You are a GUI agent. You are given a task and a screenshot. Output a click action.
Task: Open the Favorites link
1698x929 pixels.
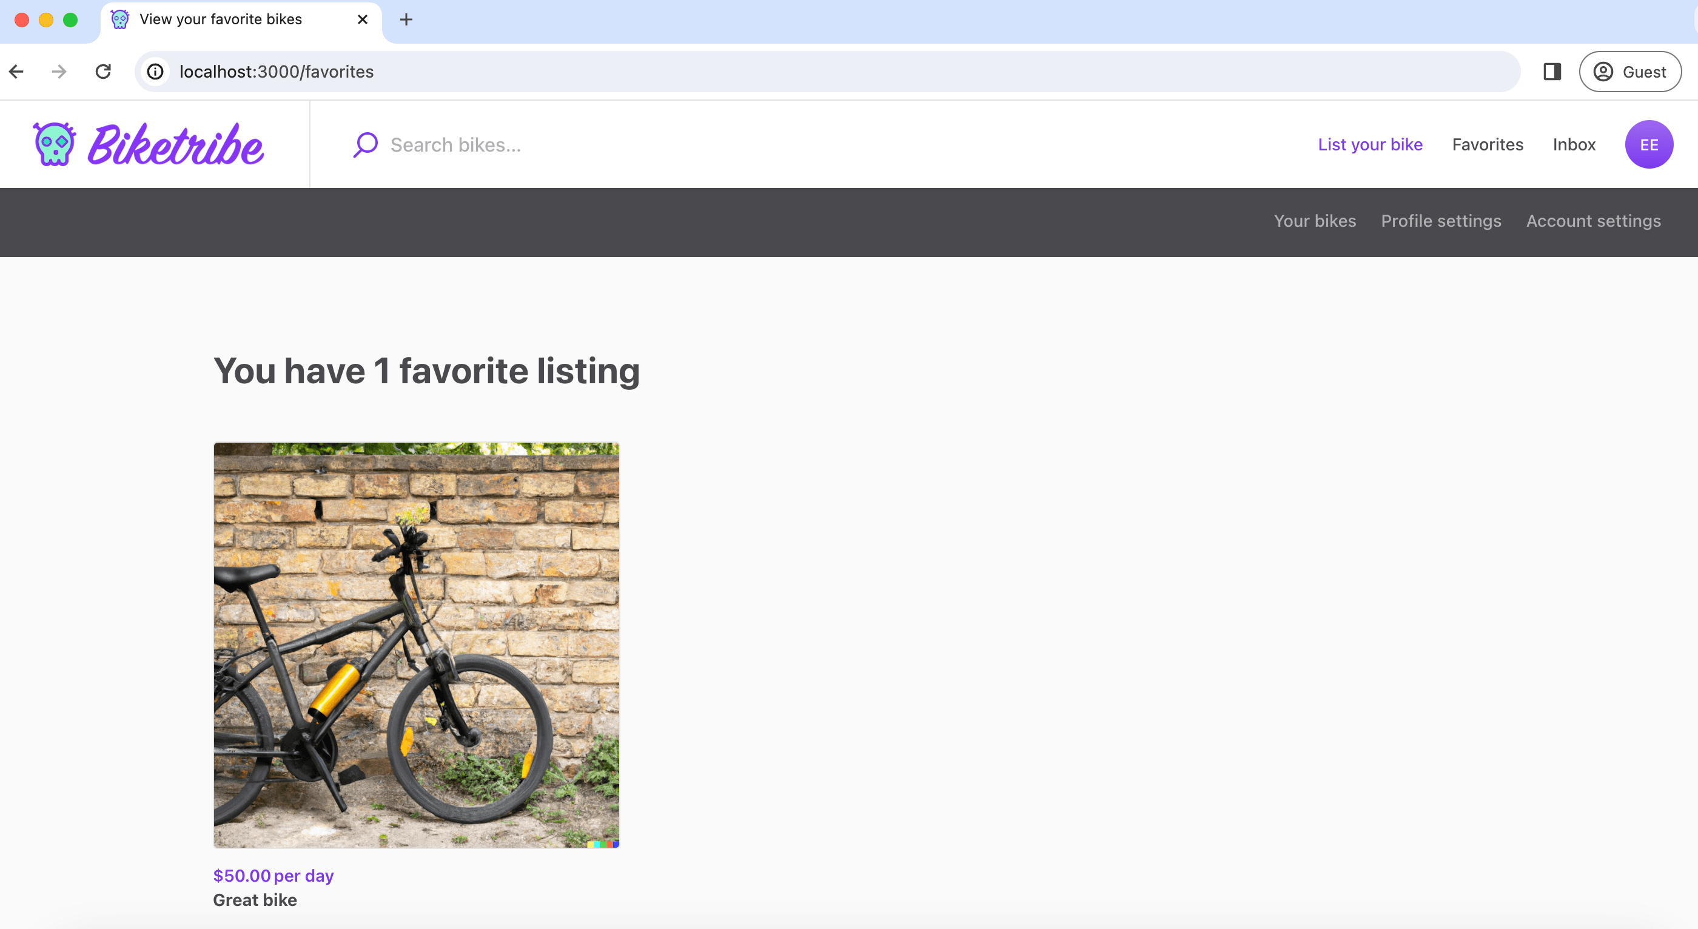pos(1487,144)
